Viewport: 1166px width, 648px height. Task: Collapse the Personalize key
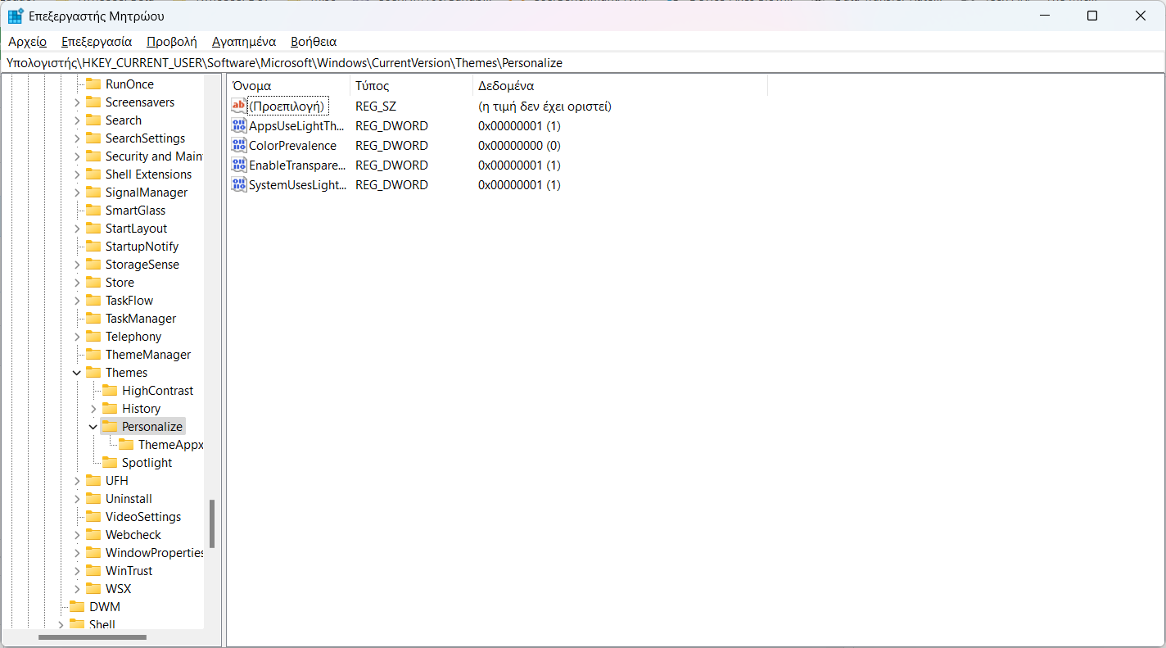pos(93,427)
